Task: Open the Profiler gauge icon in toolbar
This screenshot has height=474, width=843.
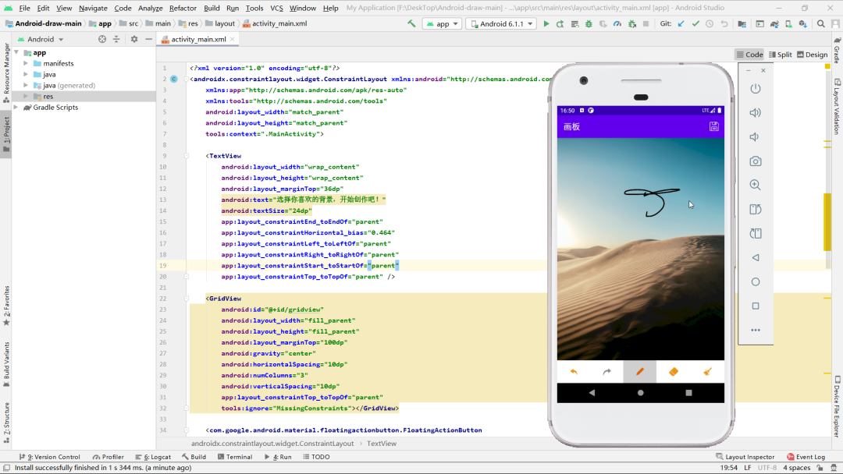Action: pos(617,23)
